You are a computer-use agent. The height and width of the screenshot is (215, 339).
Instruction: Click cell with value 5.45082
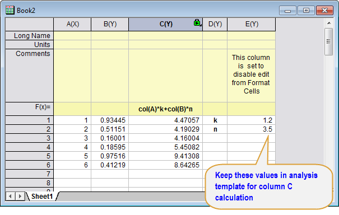click(166, 147)
